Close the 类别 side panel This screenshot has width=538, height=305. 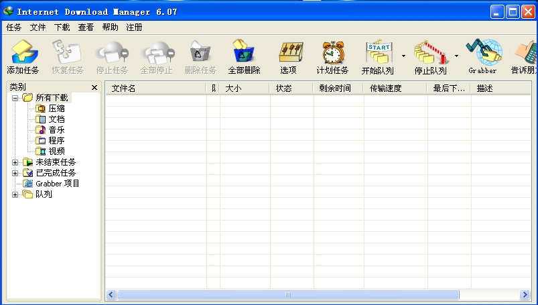pyautogui.click(x=94, y=88)
